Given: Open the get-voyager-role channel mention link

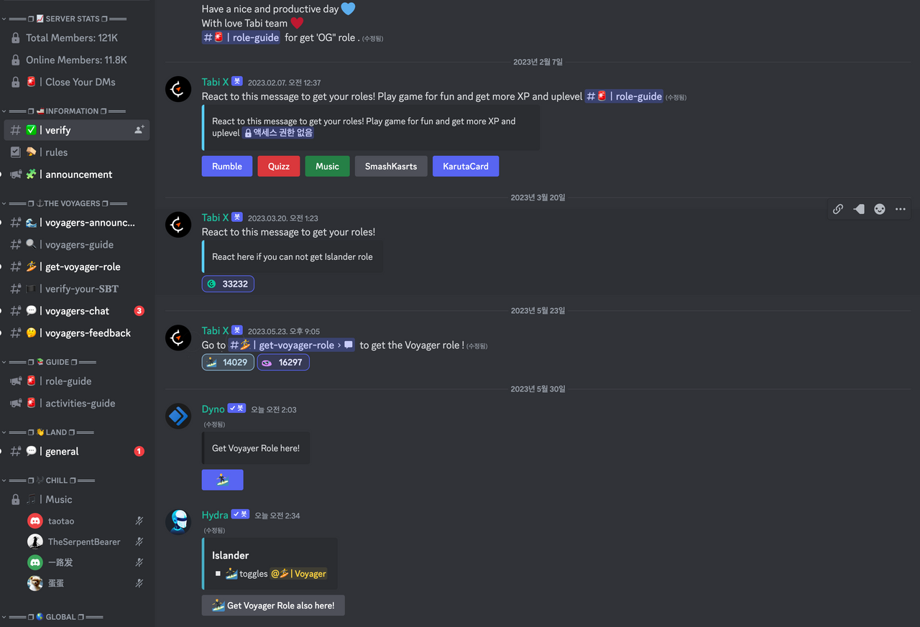Looking at the screenshot, I should tap(291, 345).
